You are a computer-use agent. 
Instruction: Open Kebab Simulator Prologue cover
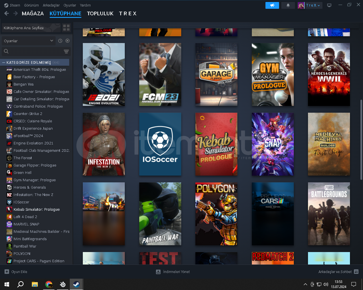coord(216,144)
